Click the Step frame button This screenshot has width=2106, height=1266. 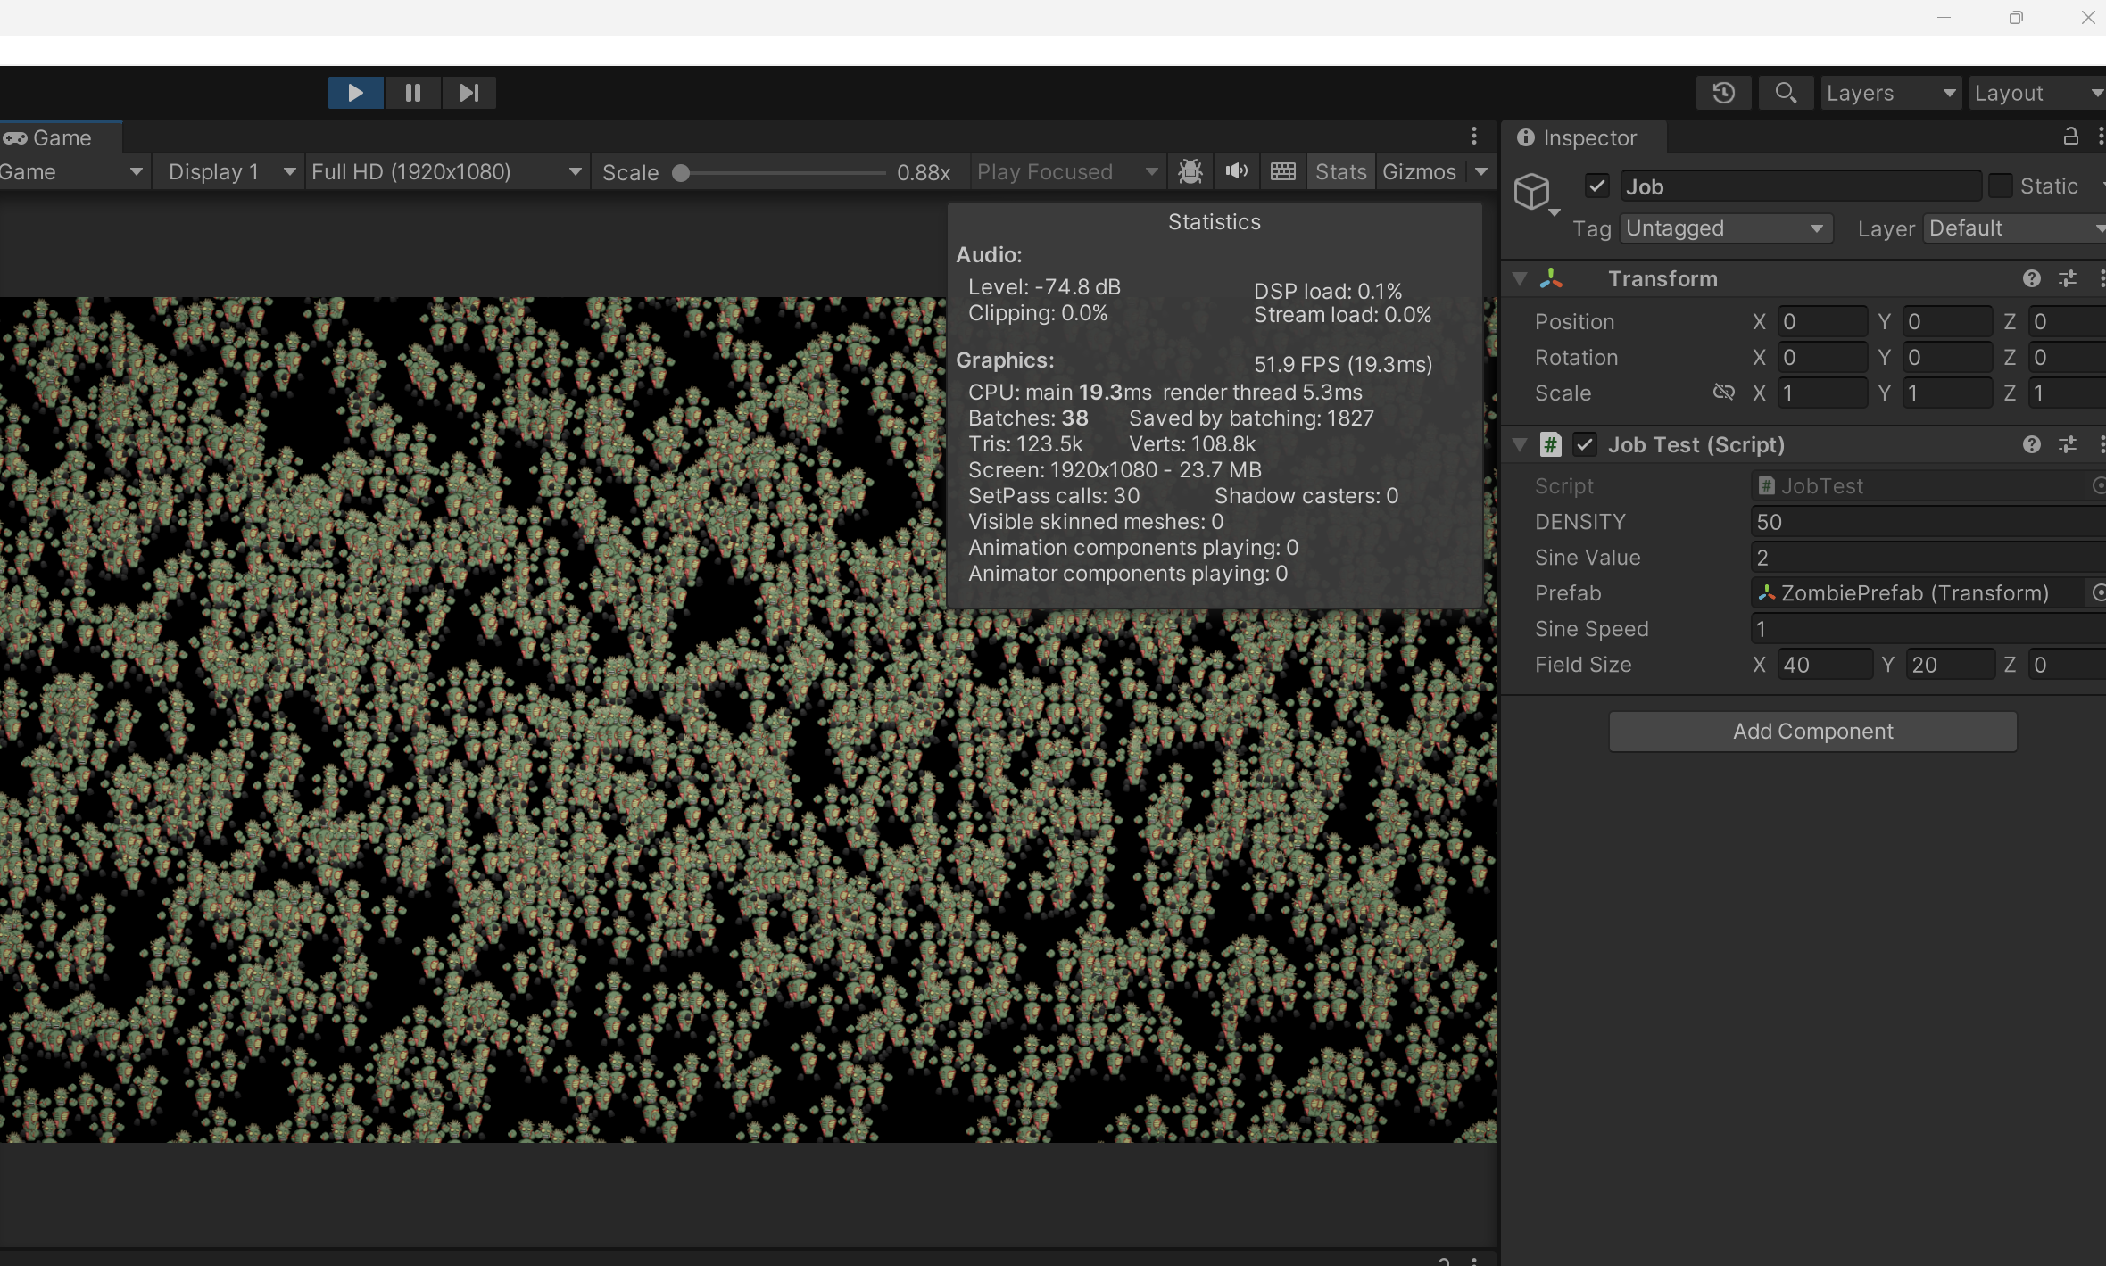coord(468,93)
